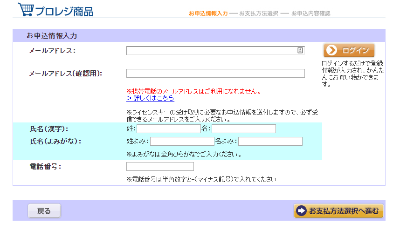Click the 姓 kanji name field
The image size is (393, 230).
(x=169, y=129)
